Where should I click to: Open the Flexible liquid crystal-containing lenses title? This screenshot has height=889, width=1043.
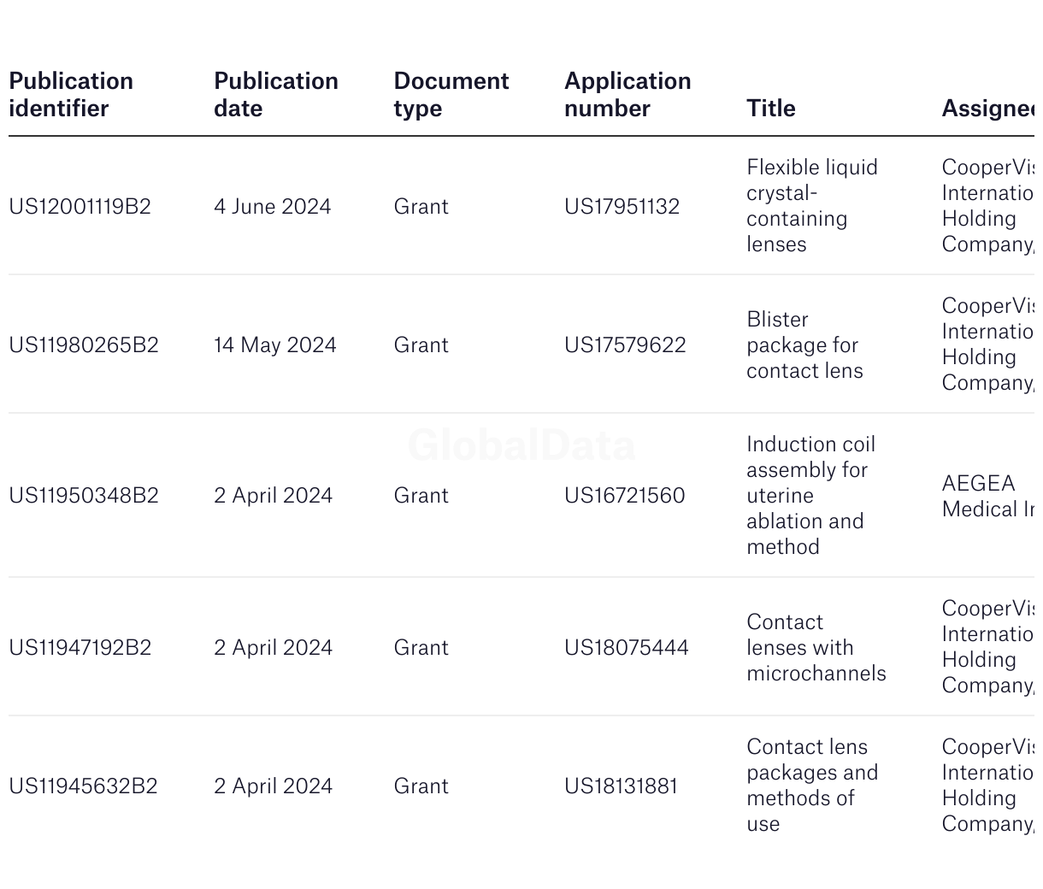(812, 206)
